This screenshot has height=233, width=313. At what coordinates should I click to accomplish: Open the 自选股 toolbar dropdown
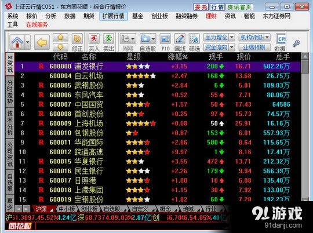pyautogui.click(x=148, y=39)
